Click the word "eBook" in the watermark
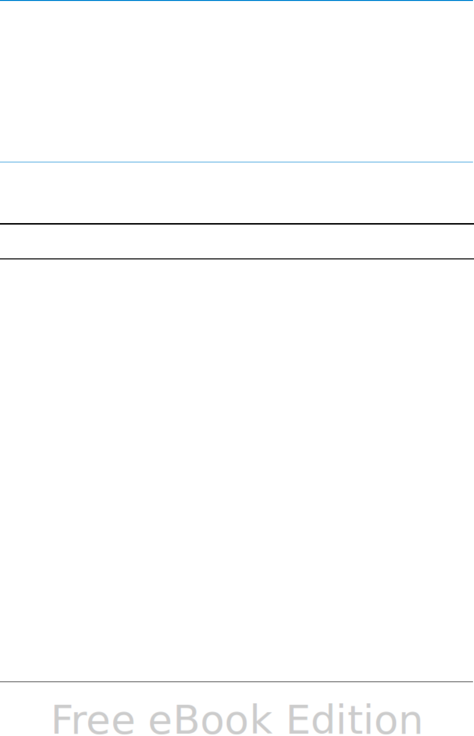 click(x=211, y=719)
